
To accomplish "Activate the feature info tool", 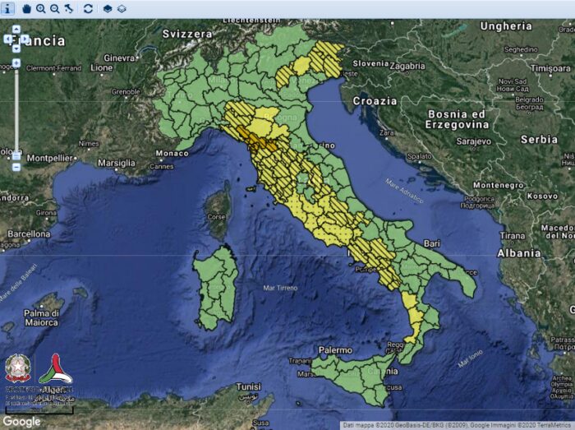I will coord(7,8).
